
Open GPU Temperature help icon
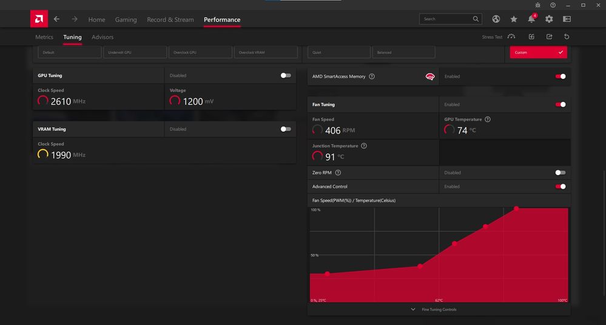point(487,119)
